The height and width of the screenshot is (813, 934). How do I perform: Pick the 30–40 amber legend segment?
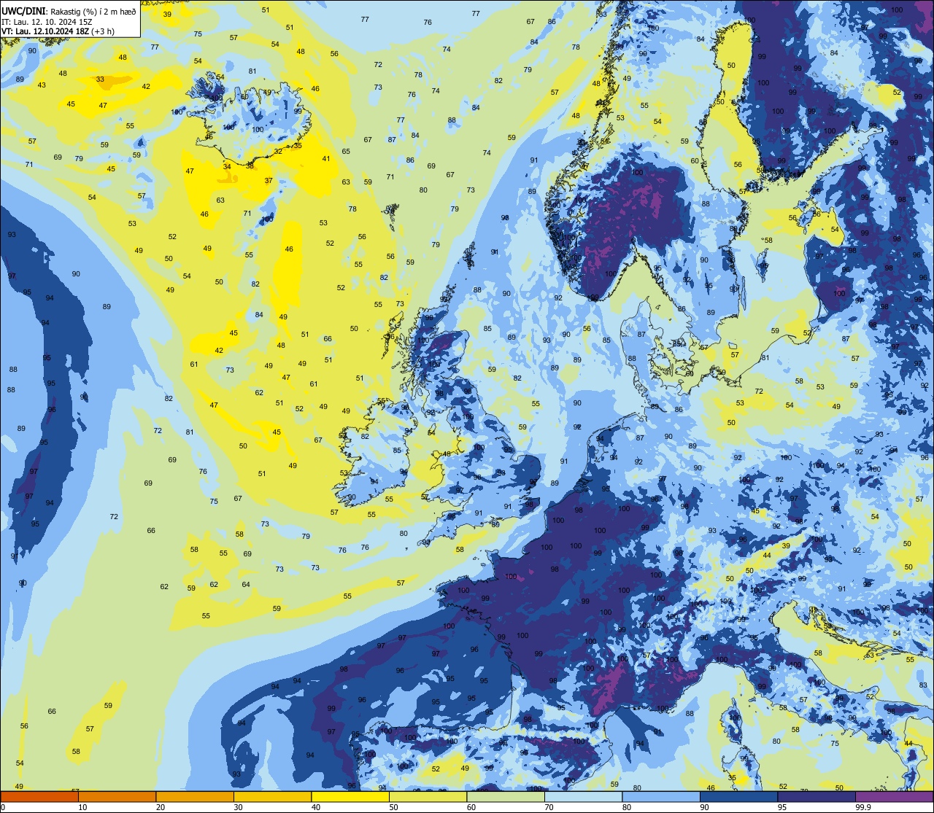pyautogui.click(x=272, y=796)
